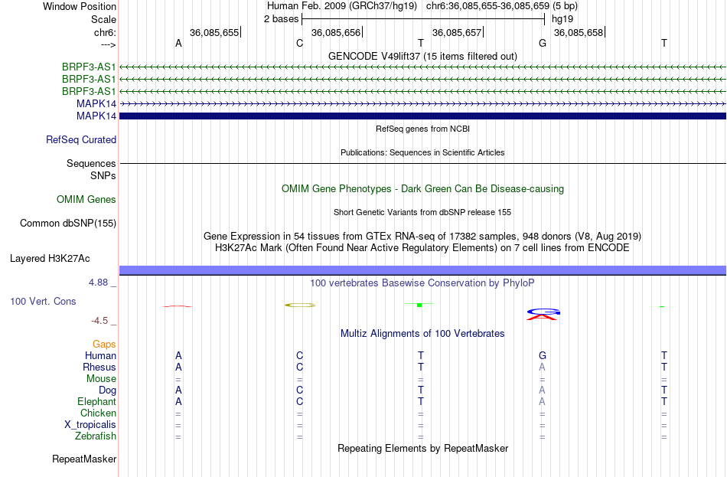727x477 pixels.
Task: Click the Layered H3K27Ac track label
Action: (50, 259)
